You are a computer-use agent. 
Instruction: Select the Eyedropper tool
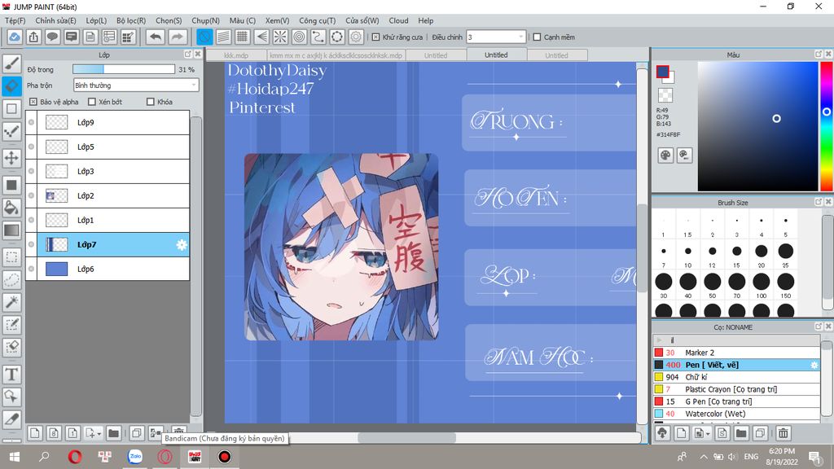pos(11,419)
